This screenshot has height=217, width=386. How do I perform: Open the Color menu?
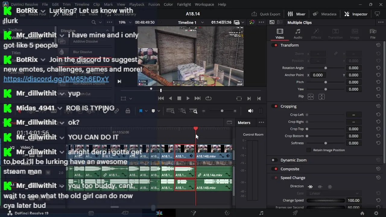[x=168, y=5]
